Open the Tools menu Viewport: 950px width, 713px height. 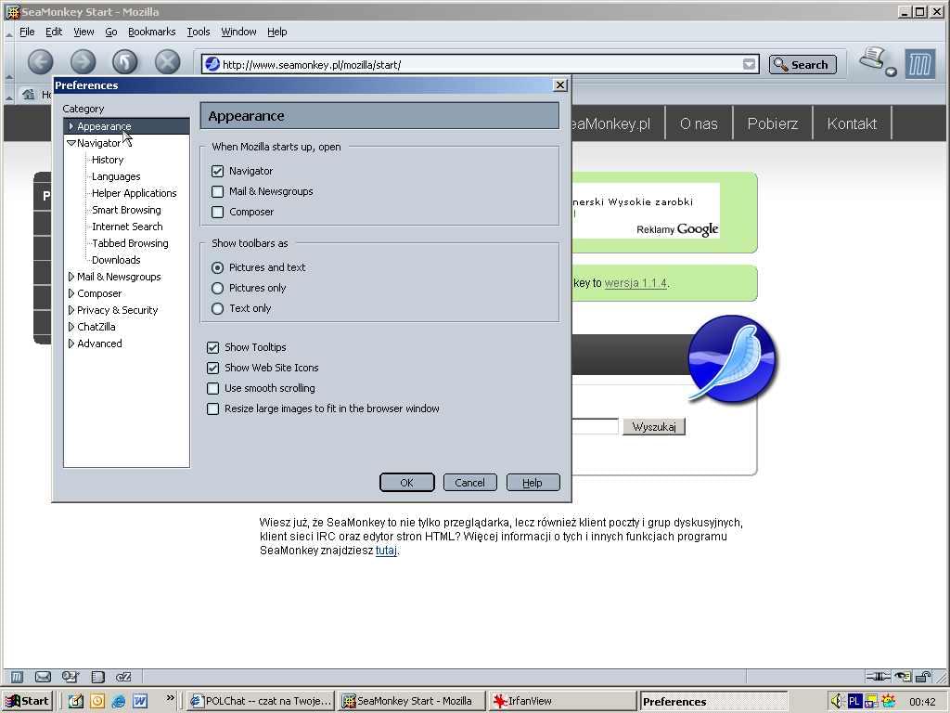point(199,32)
